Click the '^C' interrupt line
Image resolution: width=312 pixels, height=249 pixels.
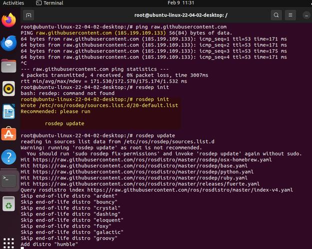point(23,63)
